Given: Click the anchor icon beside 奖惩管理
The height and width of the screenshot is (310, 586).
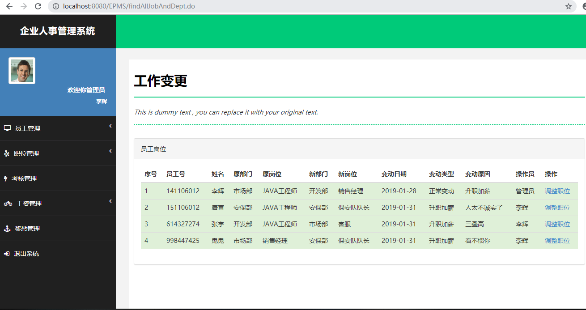Looking at the screenshot, I should (7, 229).
